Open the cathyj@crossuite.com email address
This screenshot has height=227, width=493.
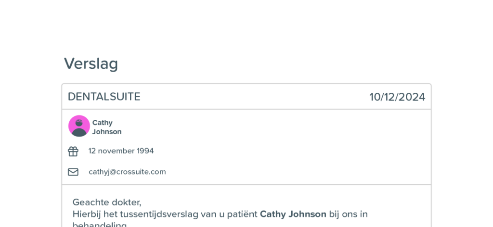[x=127, y=172]
